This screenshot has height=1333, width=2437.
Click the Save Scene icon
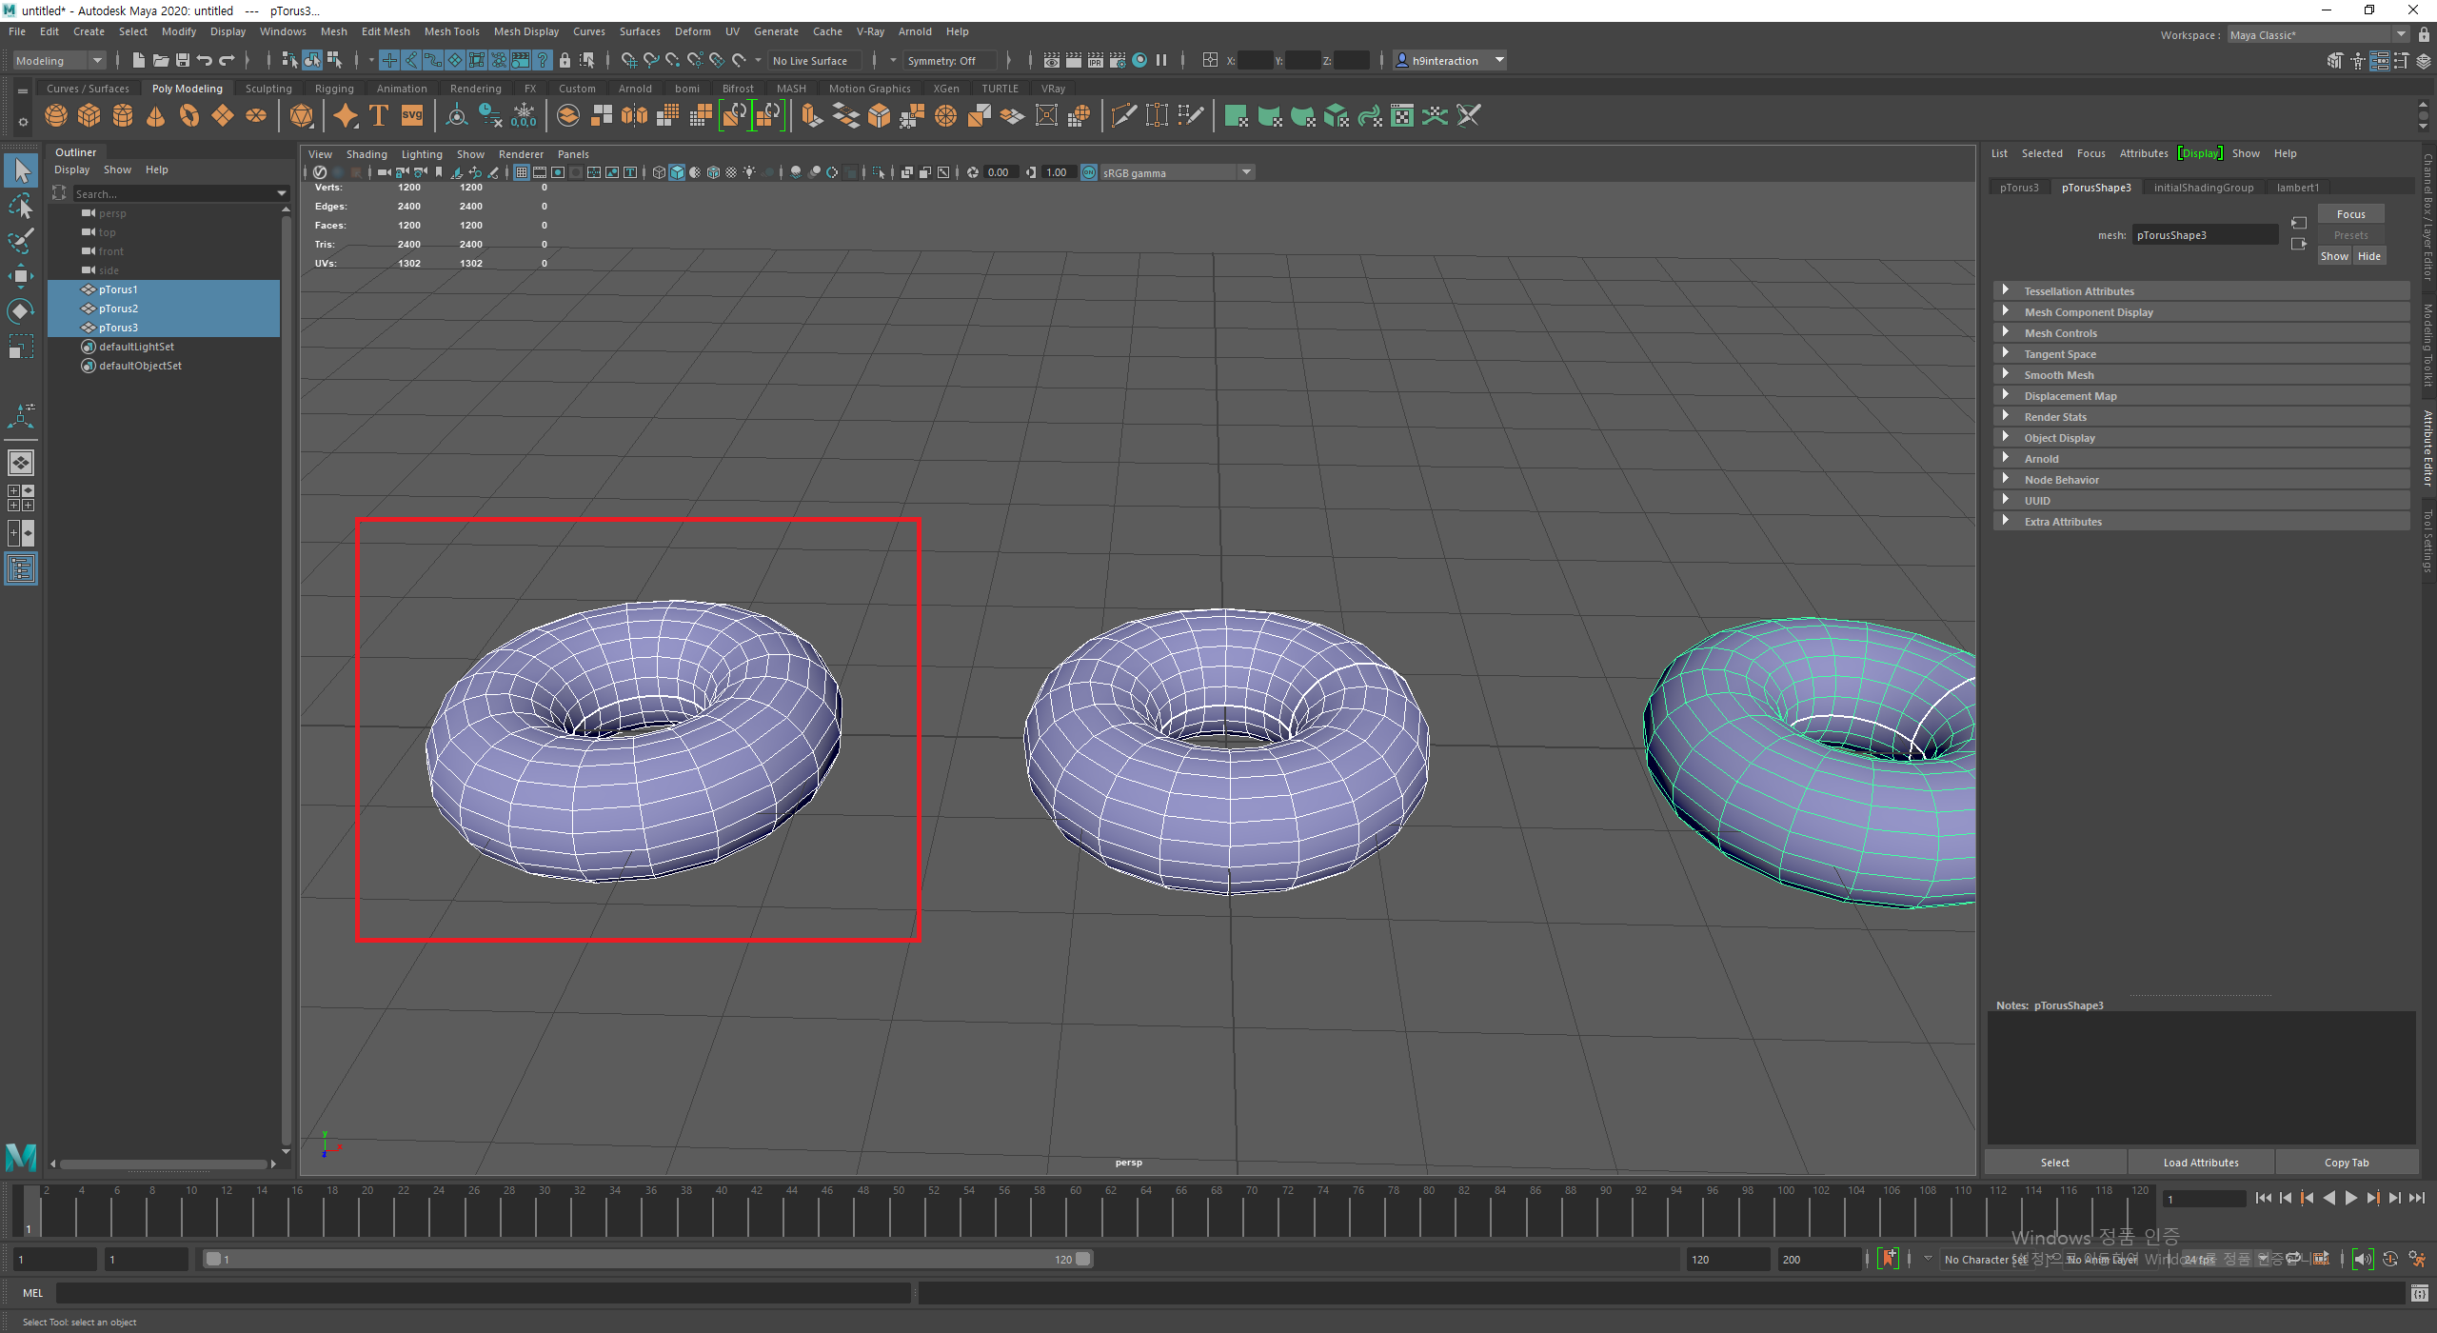tap(183, 61)
